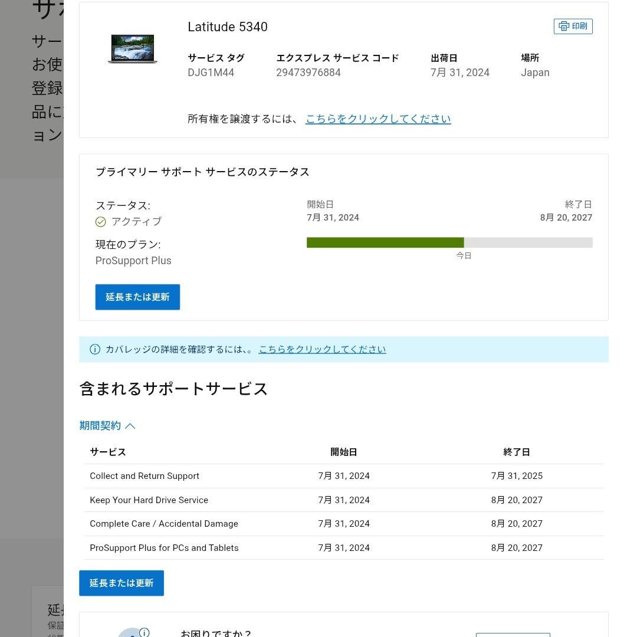Select ProSupport Plus for PCs and Tablets row
The width and height of the screenshot is (637, 637).
[344, 547]
